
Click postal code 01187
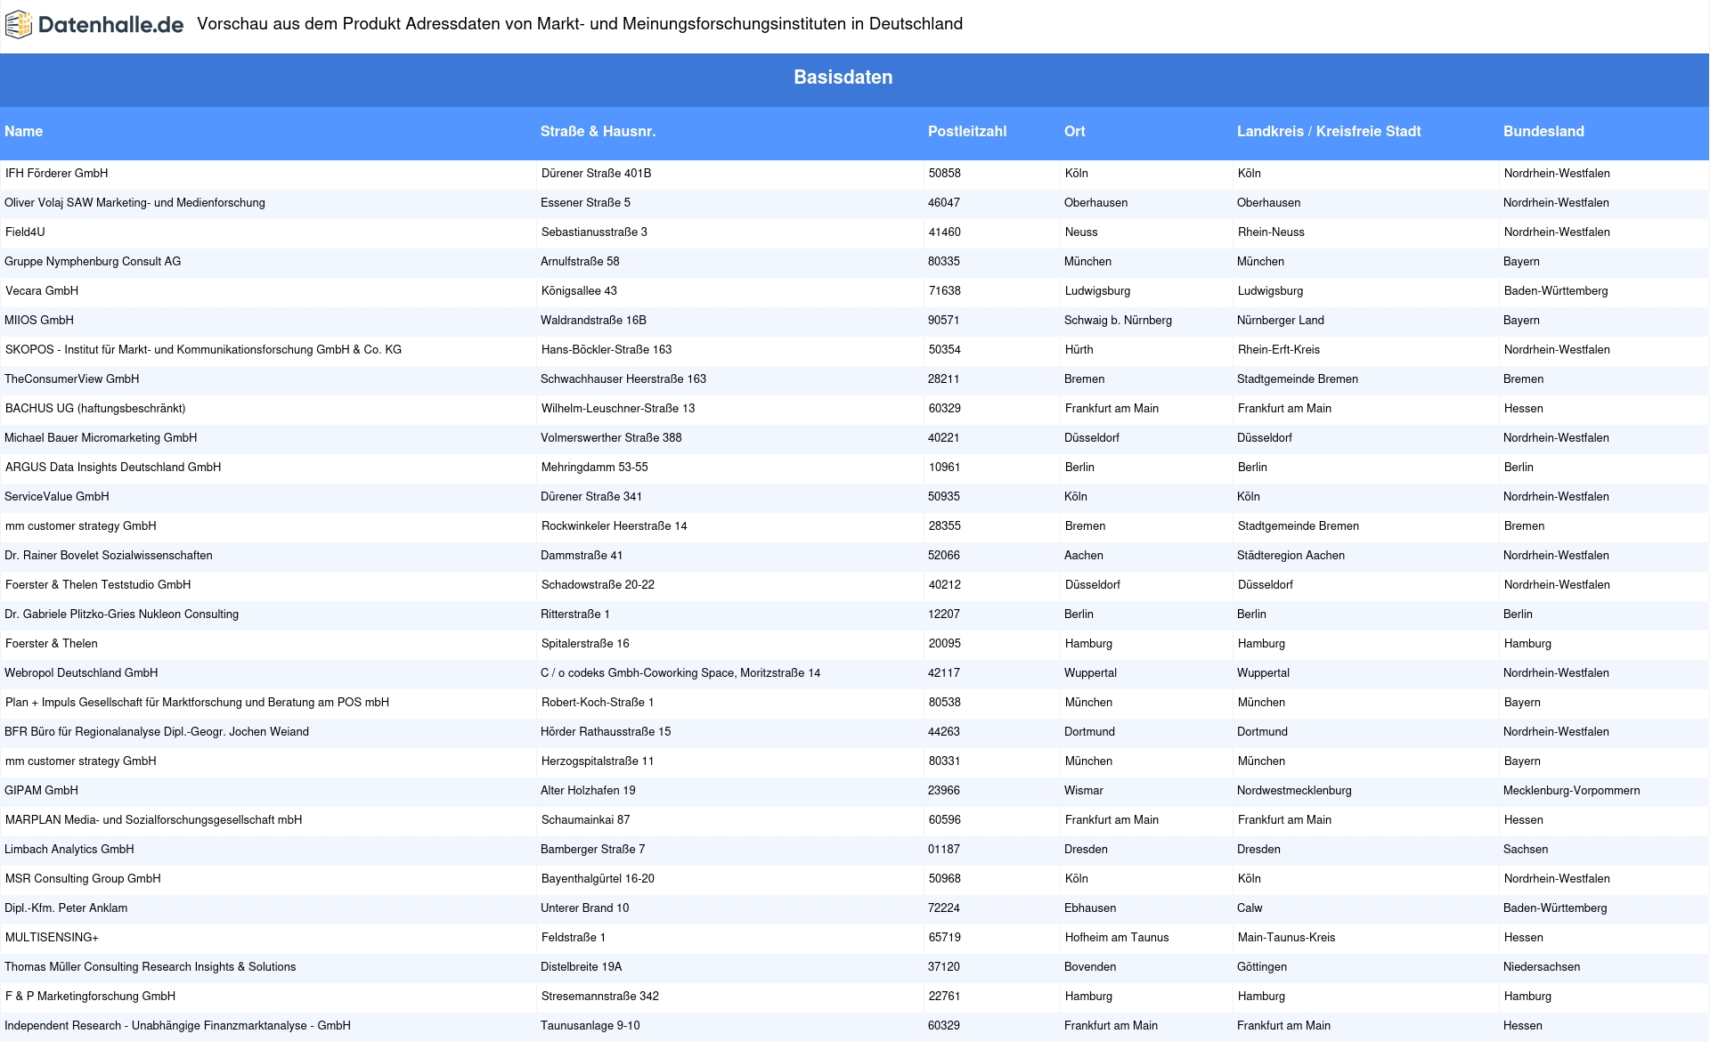click(944, 850)
